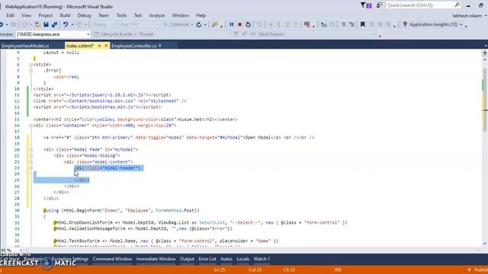
Task: Open the Autos tab
Action: tap(226, 259)
